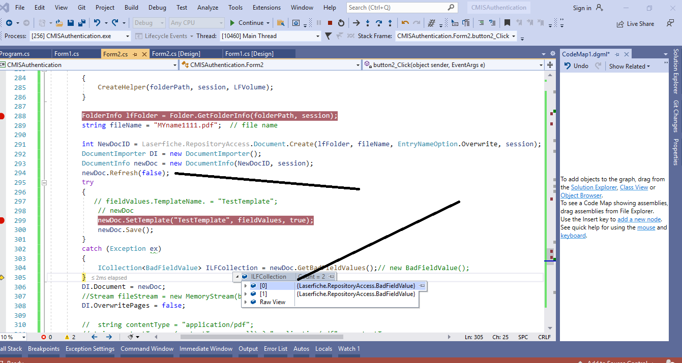Open the Stack Frame dropdown
Viewport: 682px width, 363px height.
514,36
